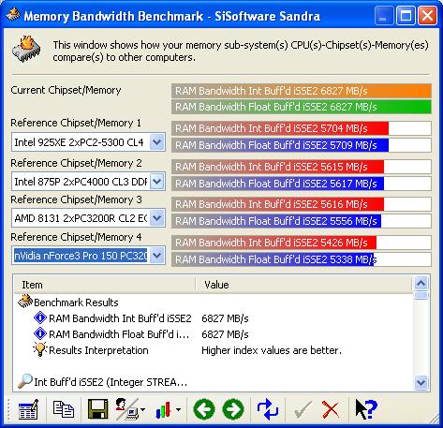Image resolution: width=443 pixels, height=428 pixels.
Task: Click orange current Int 6827 MB/s bar
Action: click(x=302, y=91)
